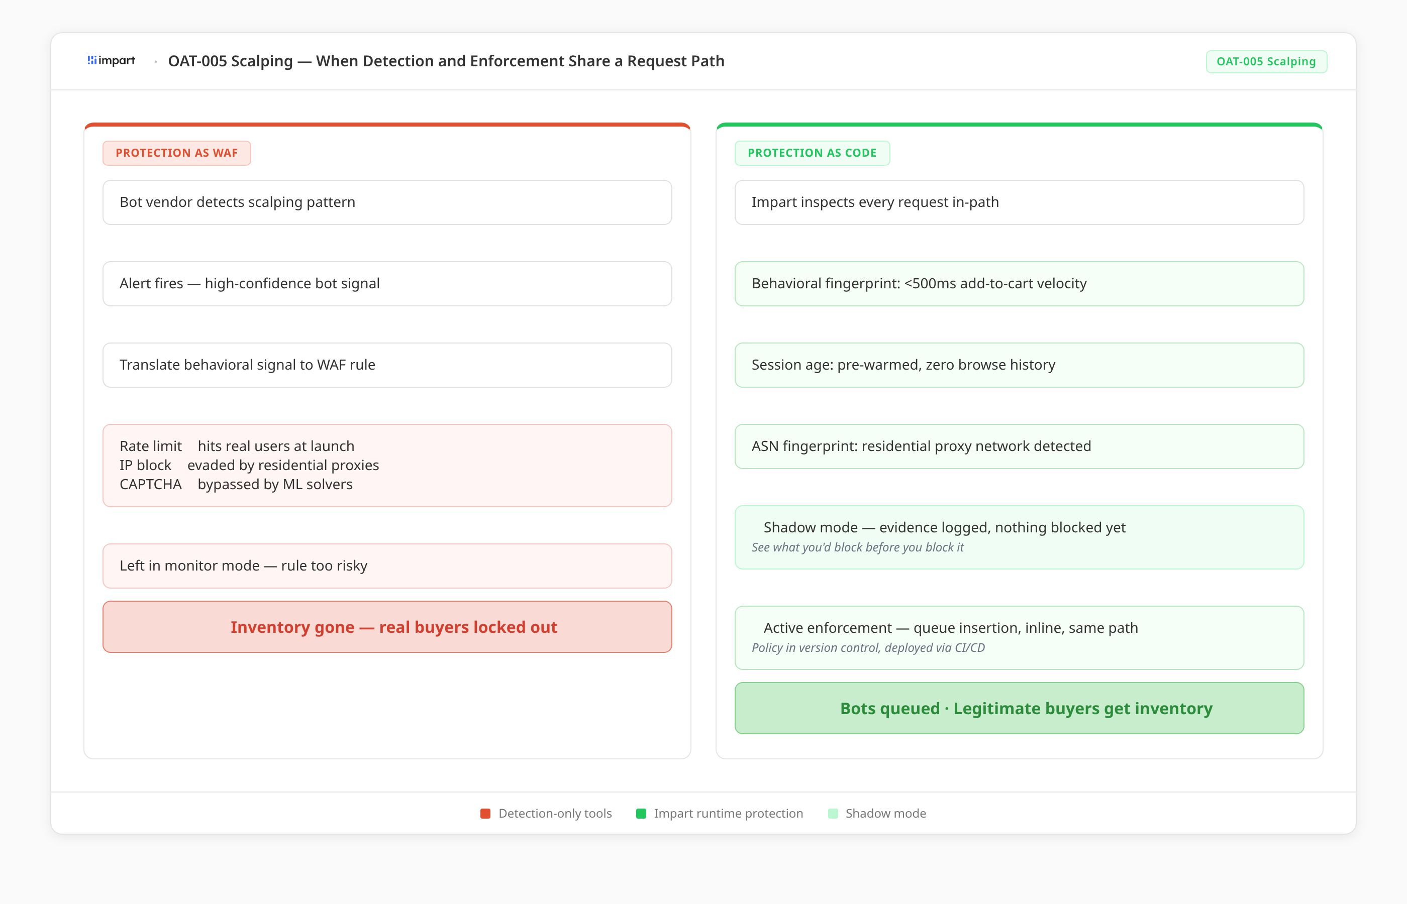
Task: Click the green Impart runtime protection swatch
Action: [x=641, y=814]
